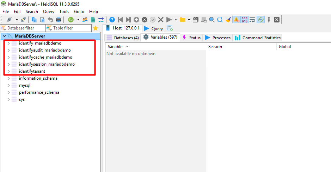Viewport: 331px width, 172px height.
Task: Switch to the Processes tab
Action: click(217, 38)
